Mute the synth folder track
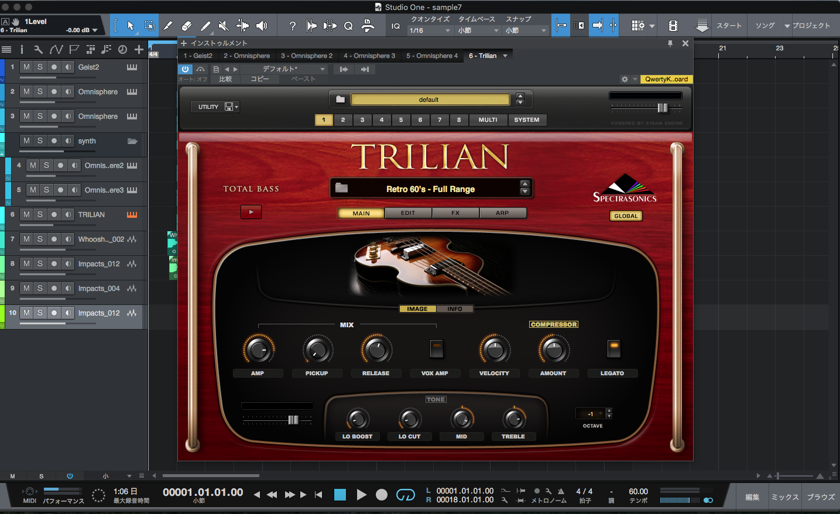 (26, 141)
